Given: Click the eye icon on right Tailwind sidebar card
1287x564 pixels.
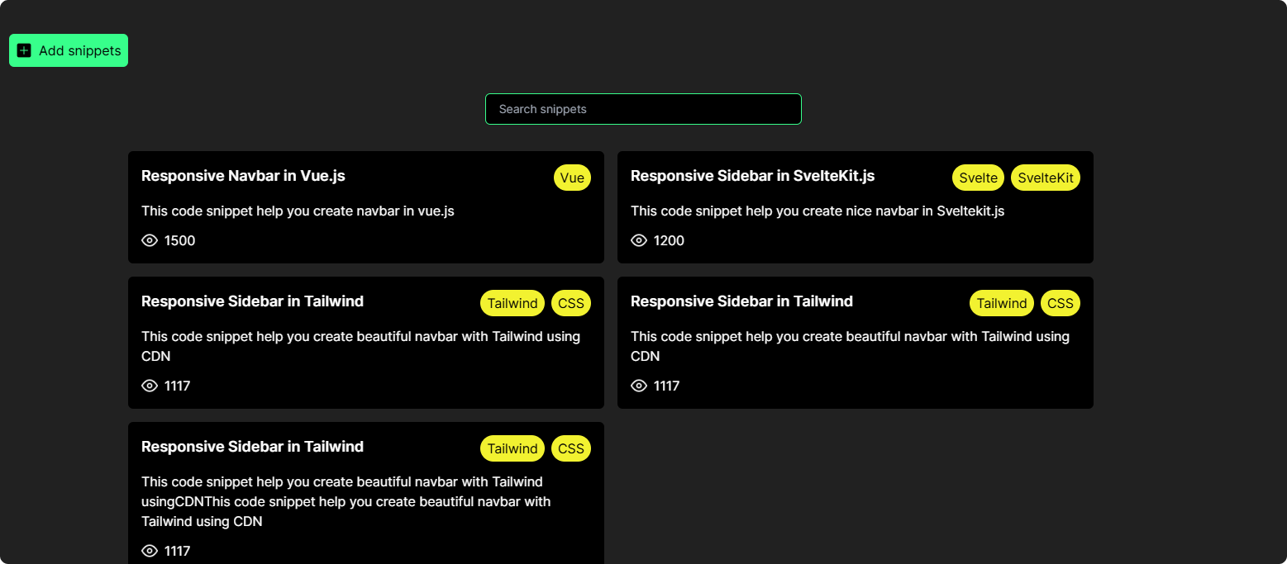Looking at the screenshot, I should [x=639, y=386].
